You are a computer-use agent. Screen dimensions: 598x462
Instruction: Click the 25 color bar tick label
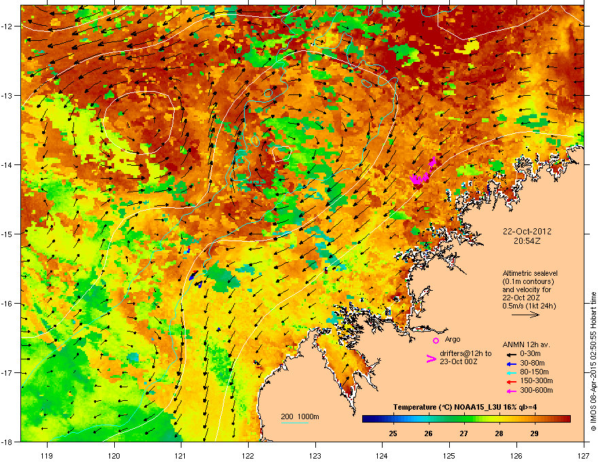[393, 433]
